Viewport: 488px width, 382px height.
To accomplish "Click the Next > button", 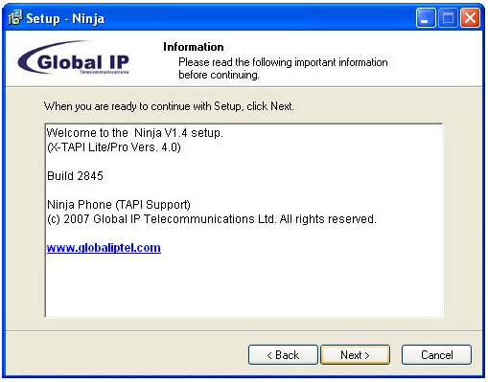I will tap(355, 355).
